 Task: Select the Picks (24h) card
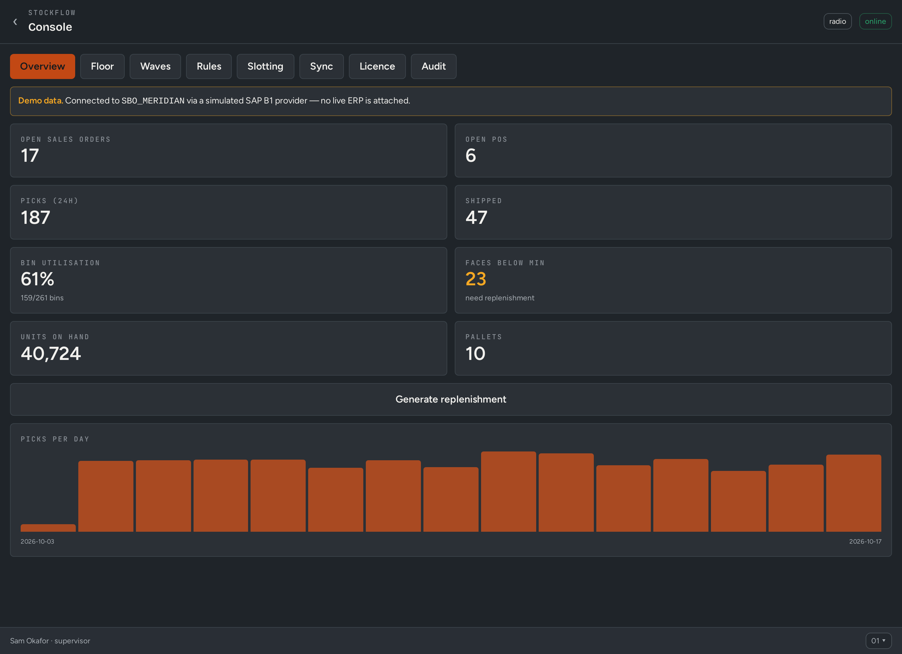[x=228, y=212]
